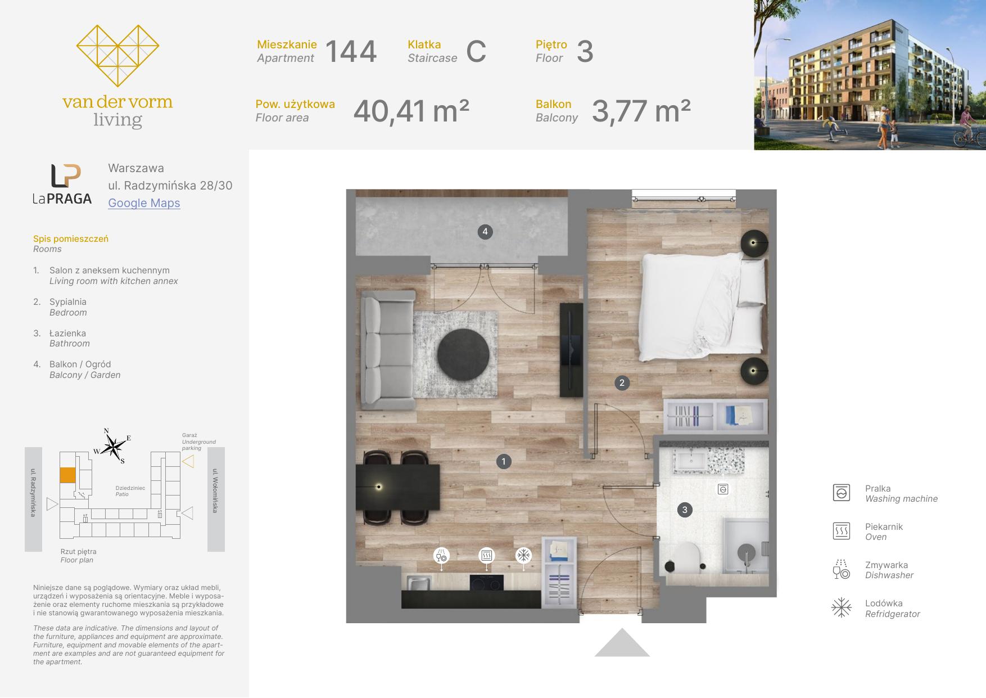Click the dishwasher marker above kitchen counter
The height and width of the screenshot is (698, 986).
click(x=441, y=556)
